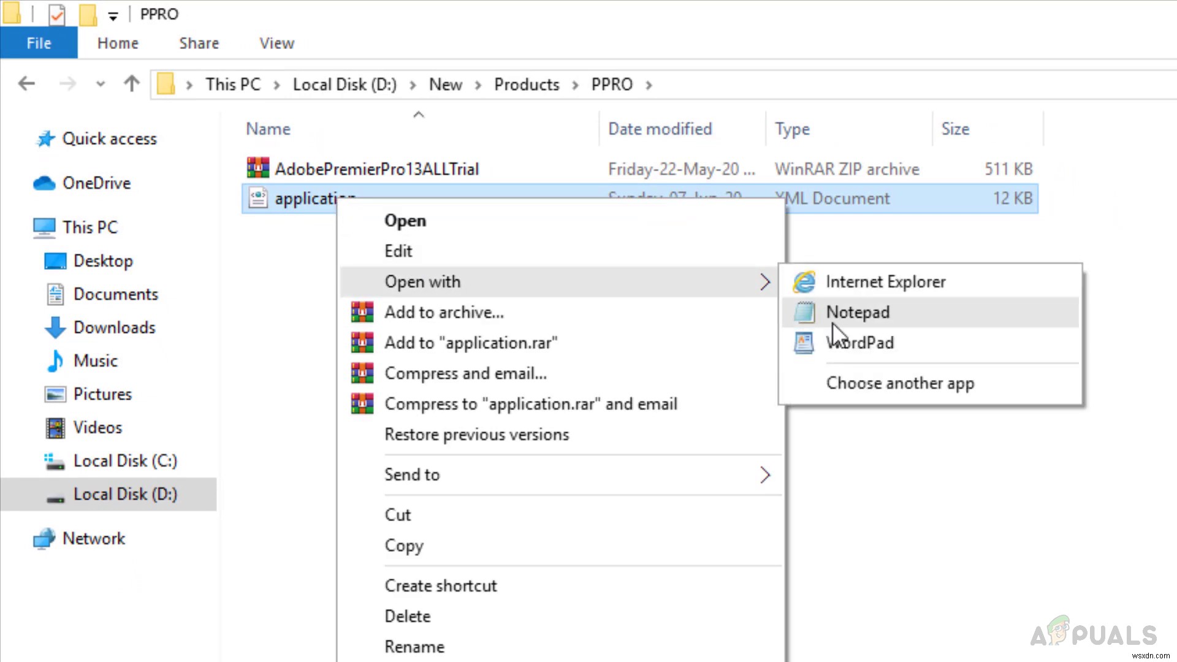Viewport: 1177px width, 662px height.
Task: Click the back navigation arrow
Action: coord(28,84)
